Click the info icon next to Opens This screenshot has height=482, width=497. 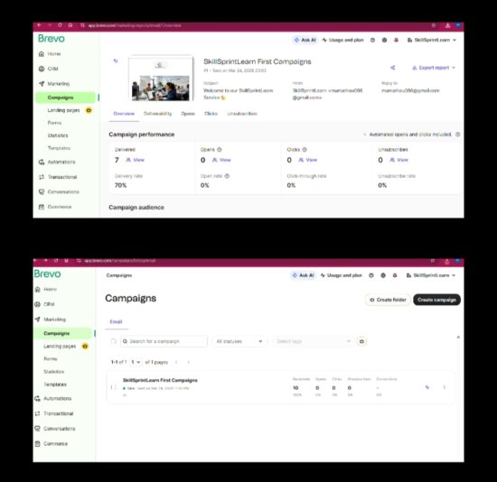tap(219, 150)
